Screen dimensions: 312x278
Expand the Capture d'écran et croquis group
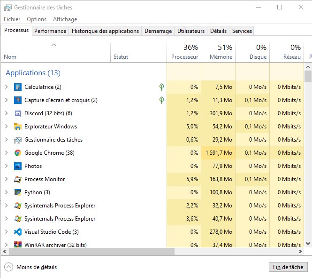[x=7, y=100]
